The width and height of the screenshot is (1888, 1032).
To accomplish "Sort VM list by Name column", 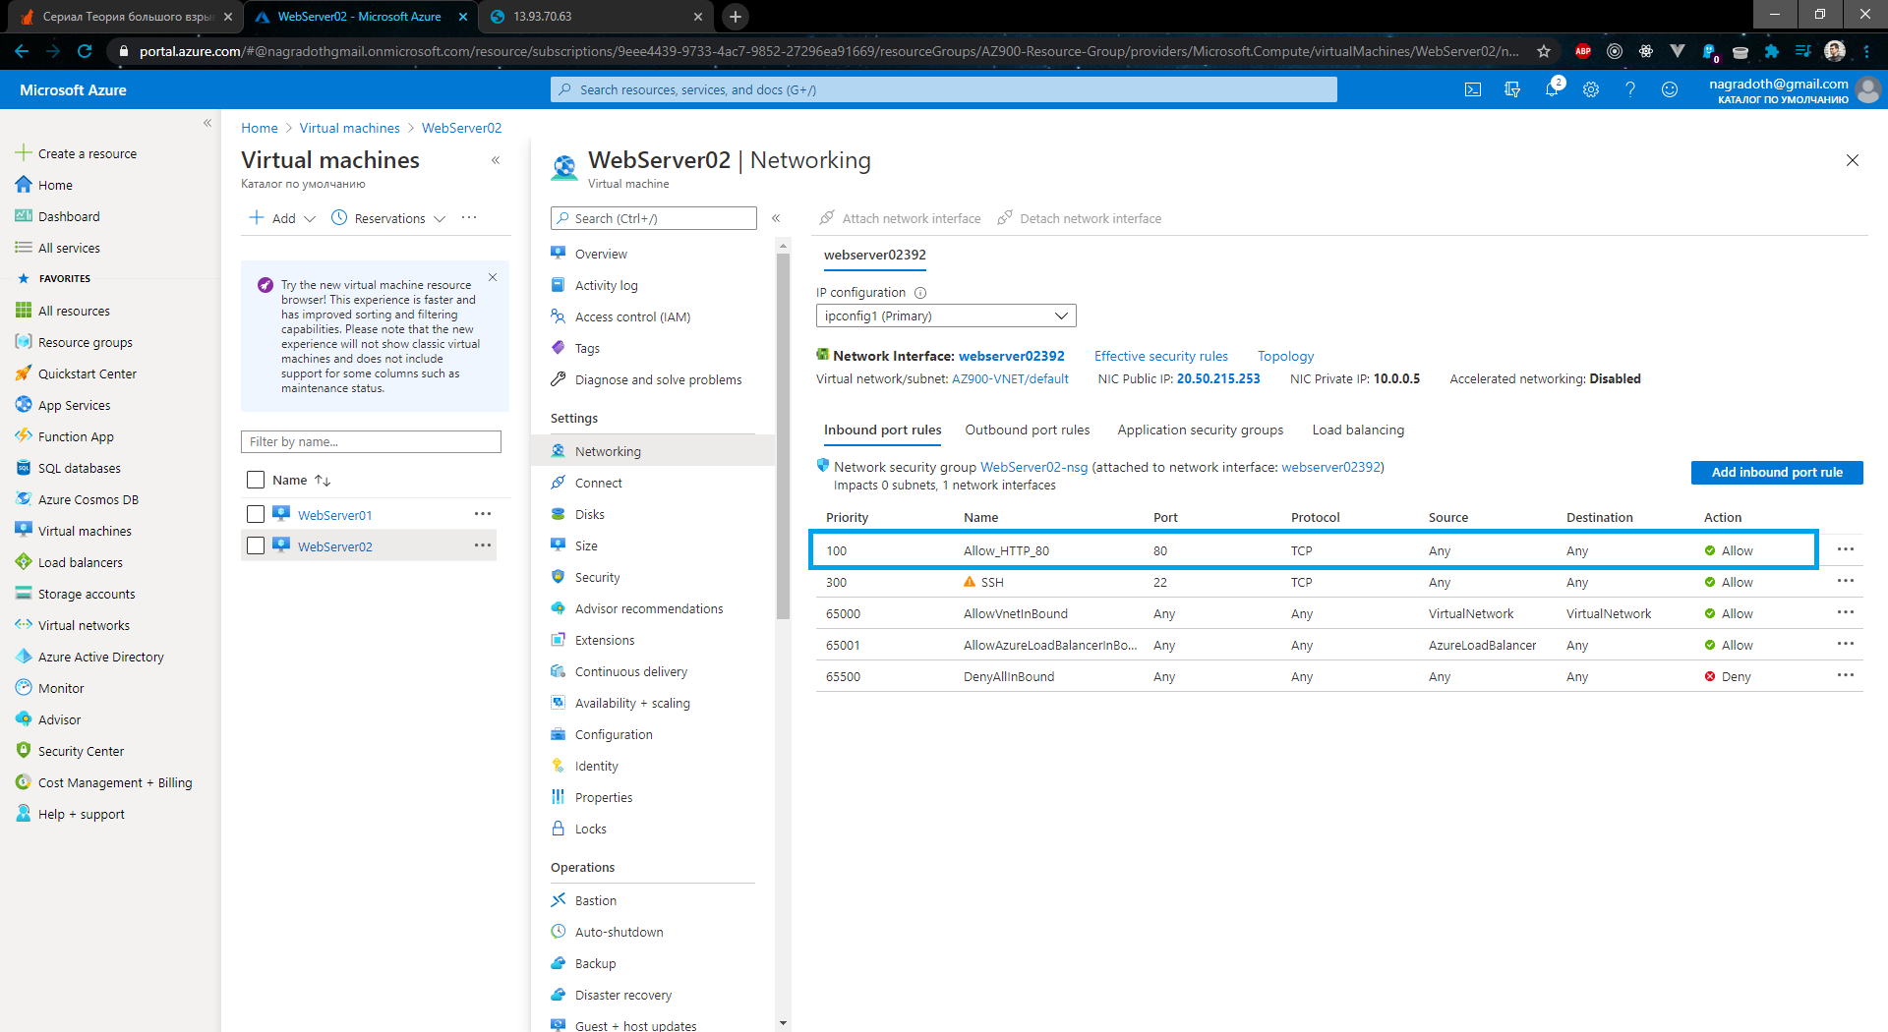I will [301, 480].
